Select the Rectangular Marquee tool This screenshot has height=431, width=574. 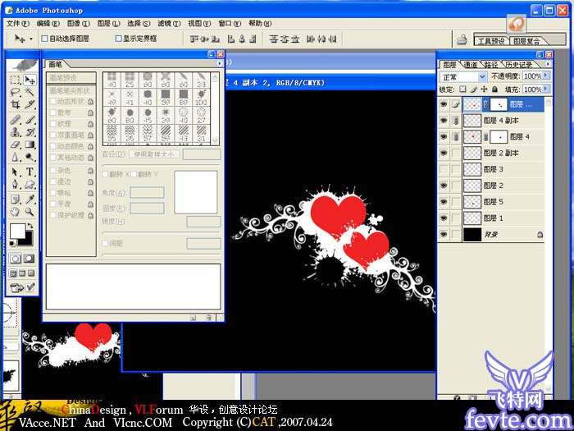(x=16, y=80)
